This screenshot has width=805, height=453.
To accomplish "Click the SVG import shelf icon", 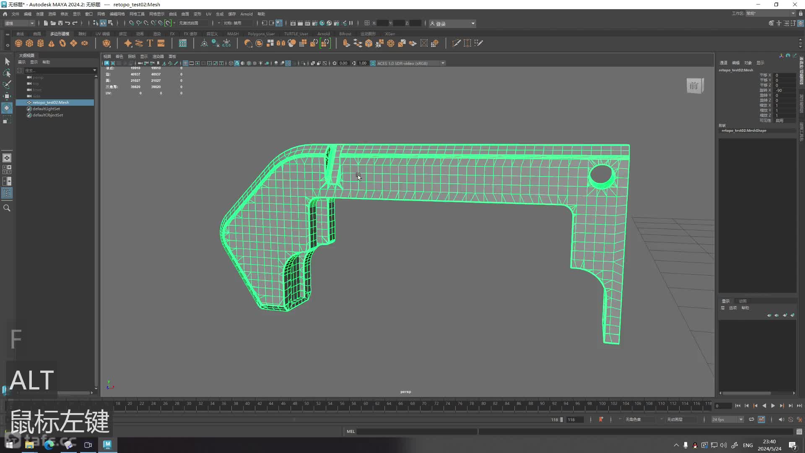I will (x=161, y=43).
